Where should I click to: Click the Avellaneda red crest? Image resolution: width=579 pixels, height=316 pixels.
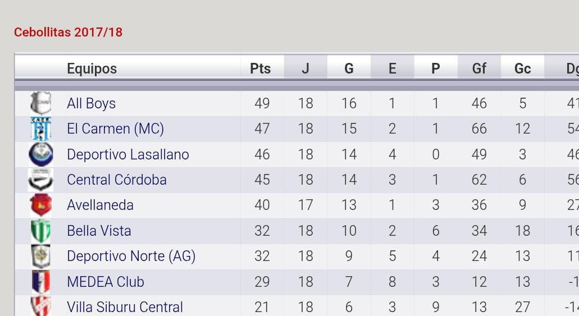tap(40, 205)
